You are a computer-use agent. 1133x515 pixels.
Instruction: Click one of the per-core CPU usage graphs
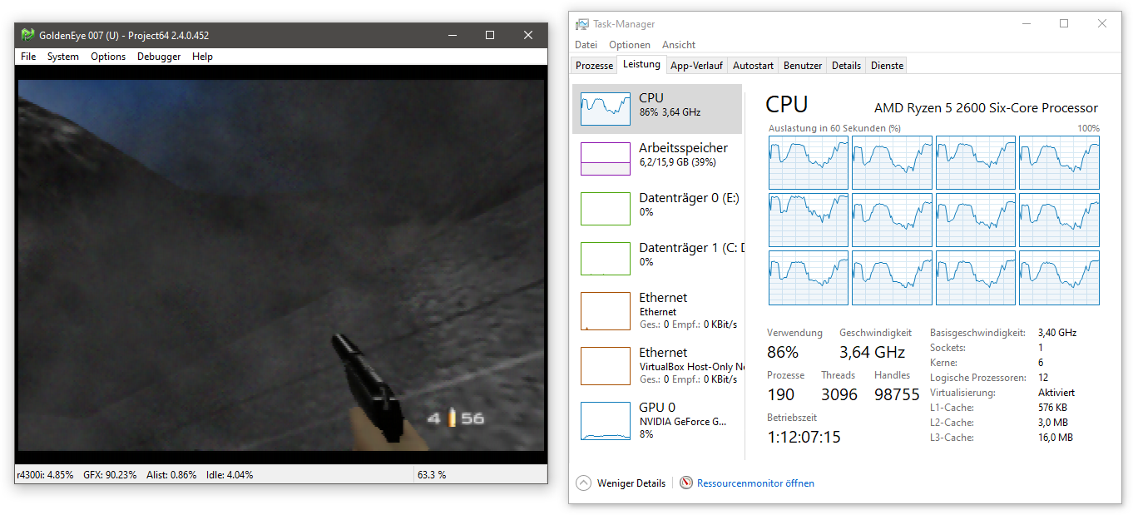coord(808,161)
